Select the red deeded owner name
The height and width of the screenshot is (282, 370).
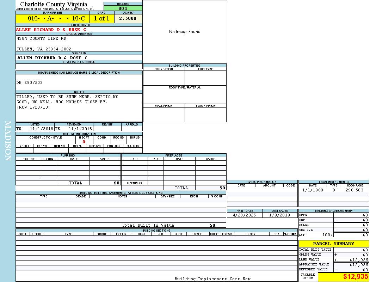[51, 30]
